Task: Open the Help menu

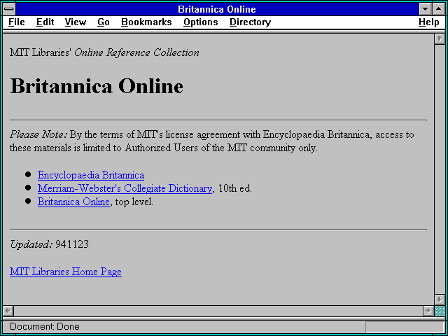Action: tap(429, 22)
